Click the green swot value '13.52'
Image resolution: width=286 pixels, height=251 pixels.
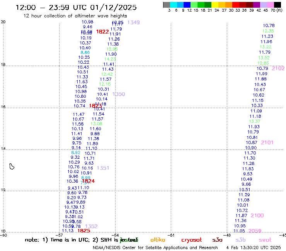264,58
